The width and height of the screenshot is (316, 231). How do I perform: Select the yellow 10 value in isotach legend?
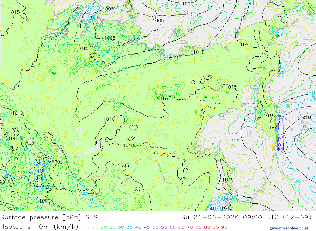[x=87, y=227]
